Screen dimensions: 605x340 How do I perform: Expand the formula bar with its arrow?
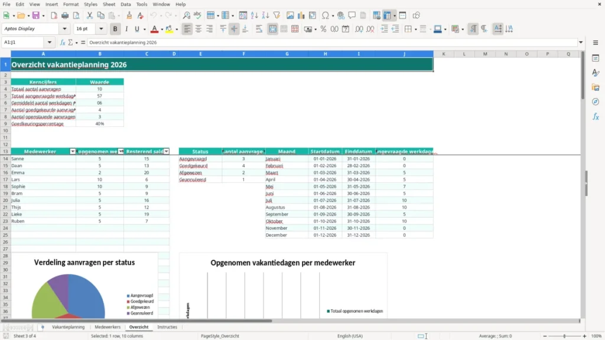tap(581, 42)
